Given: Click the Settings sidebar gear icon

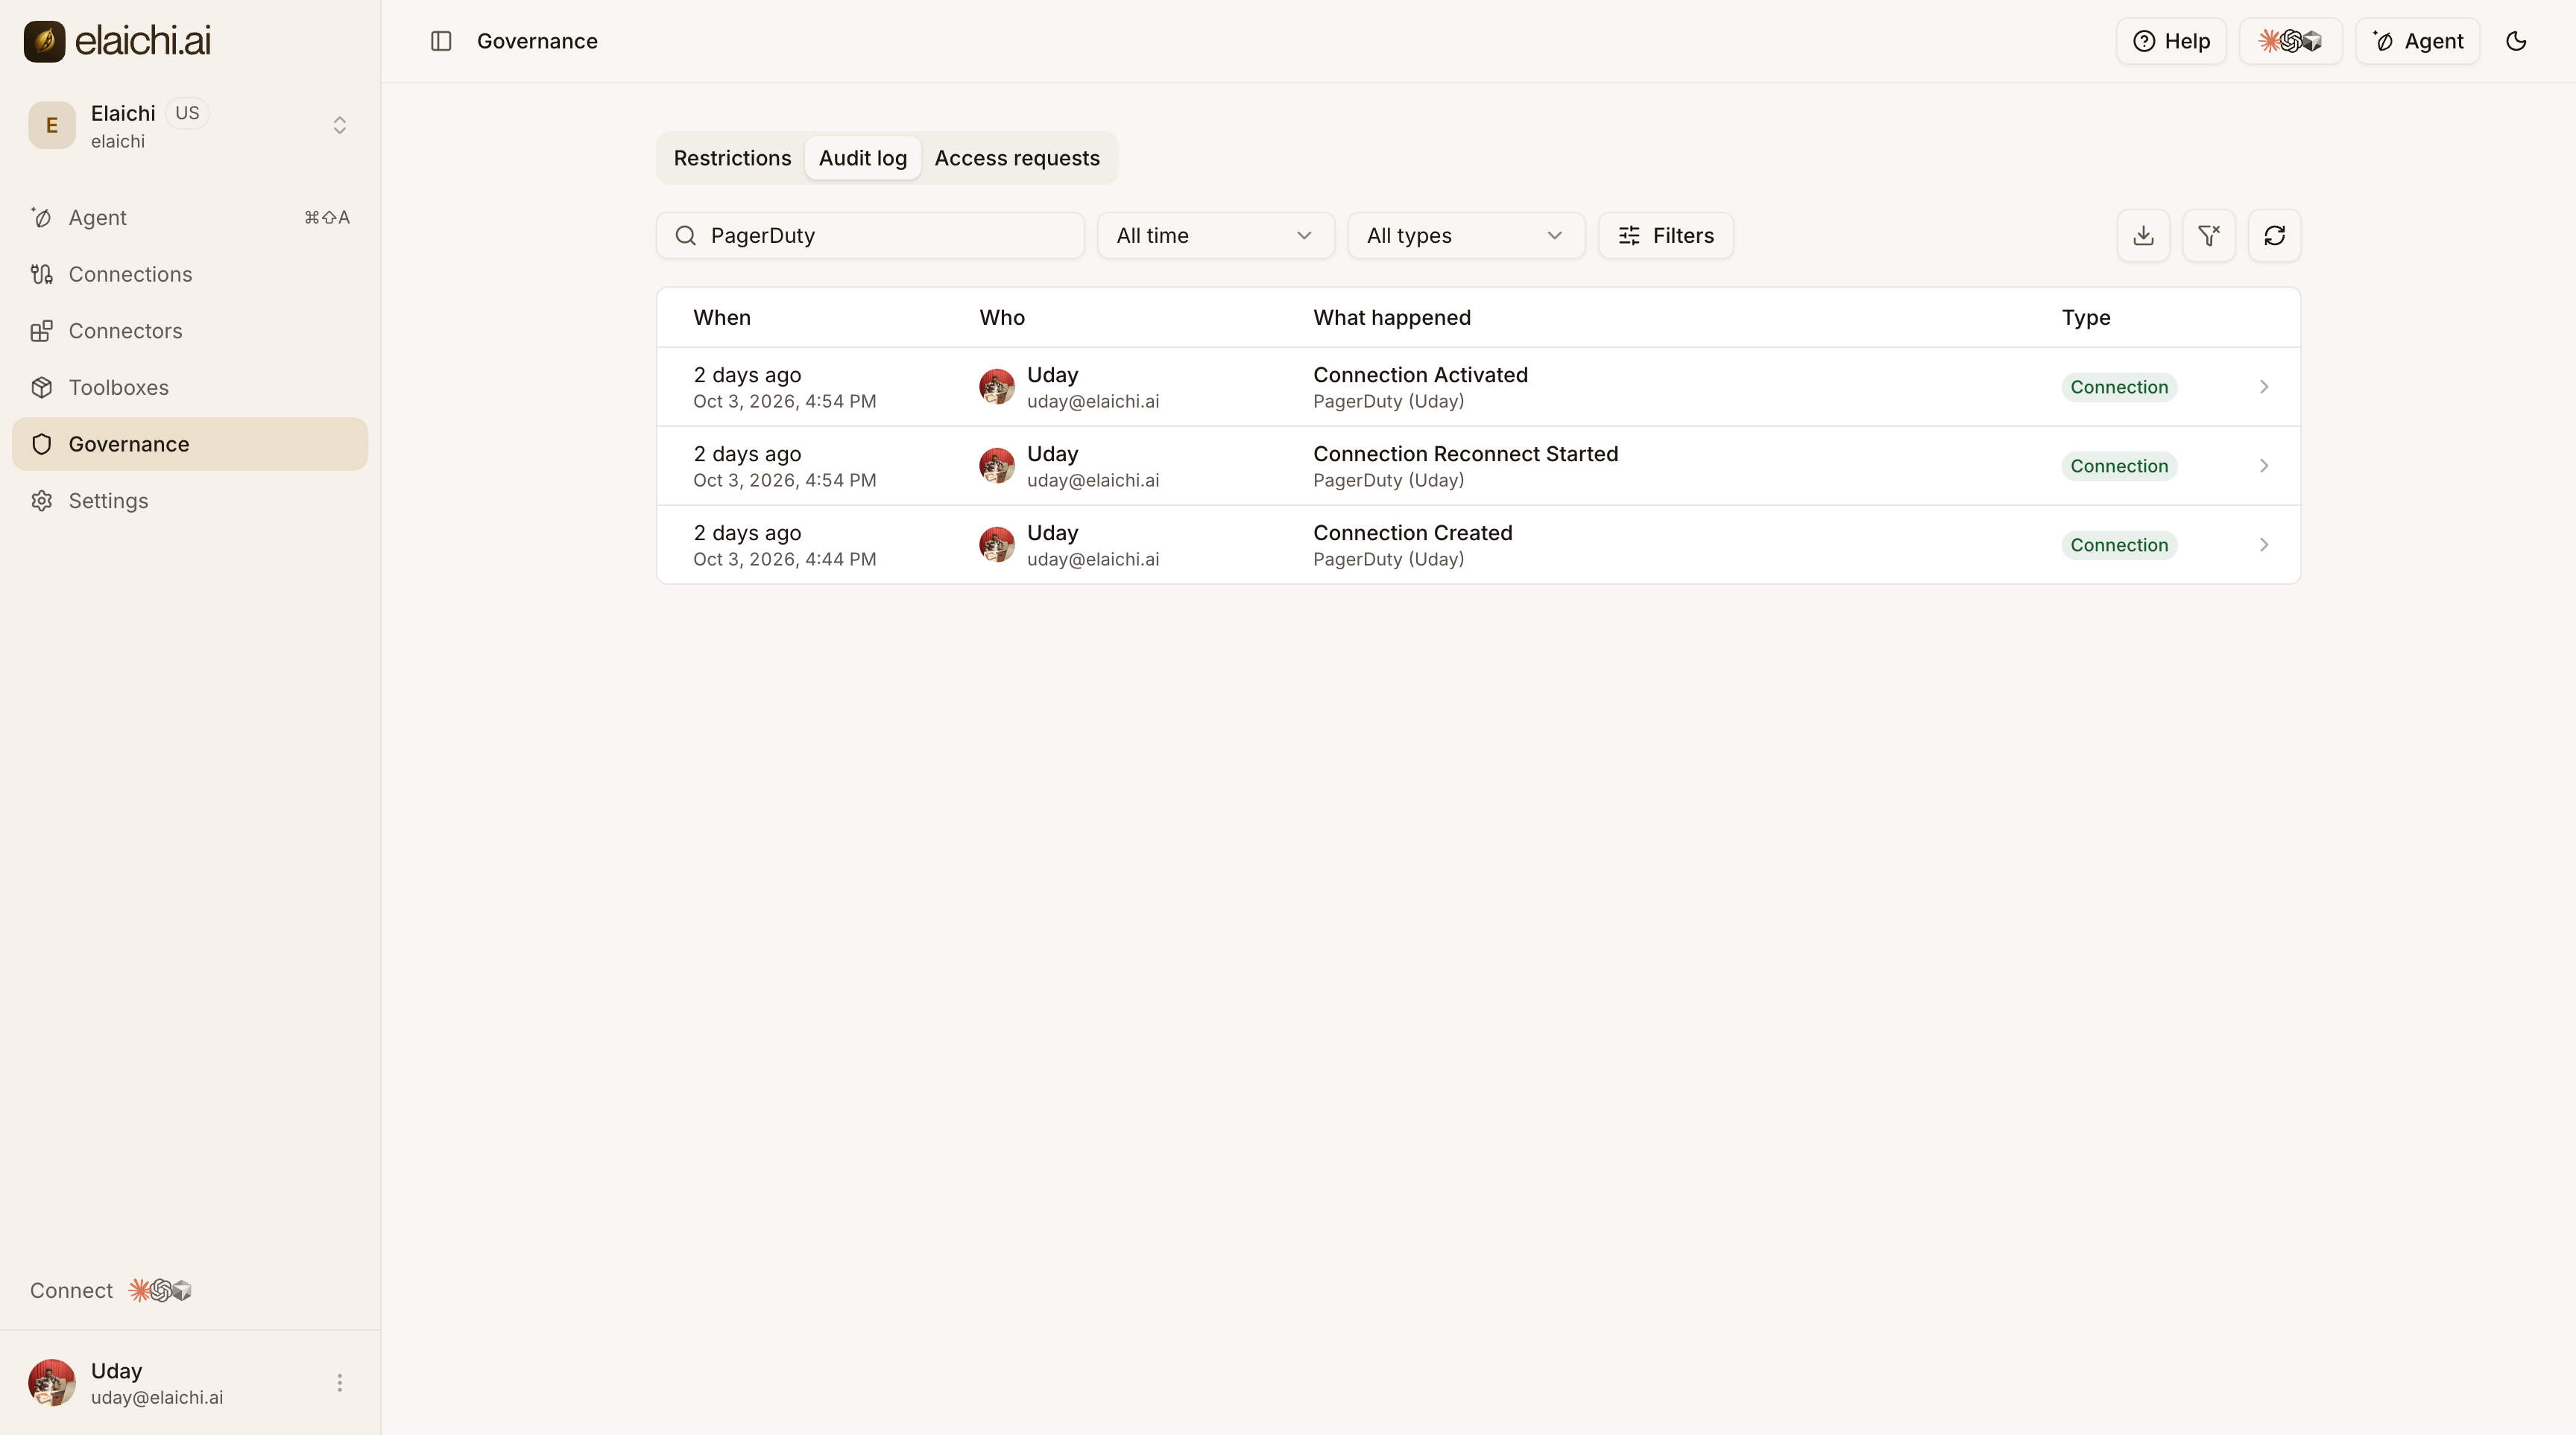Looking at the screenshot, I should point(41,501).
